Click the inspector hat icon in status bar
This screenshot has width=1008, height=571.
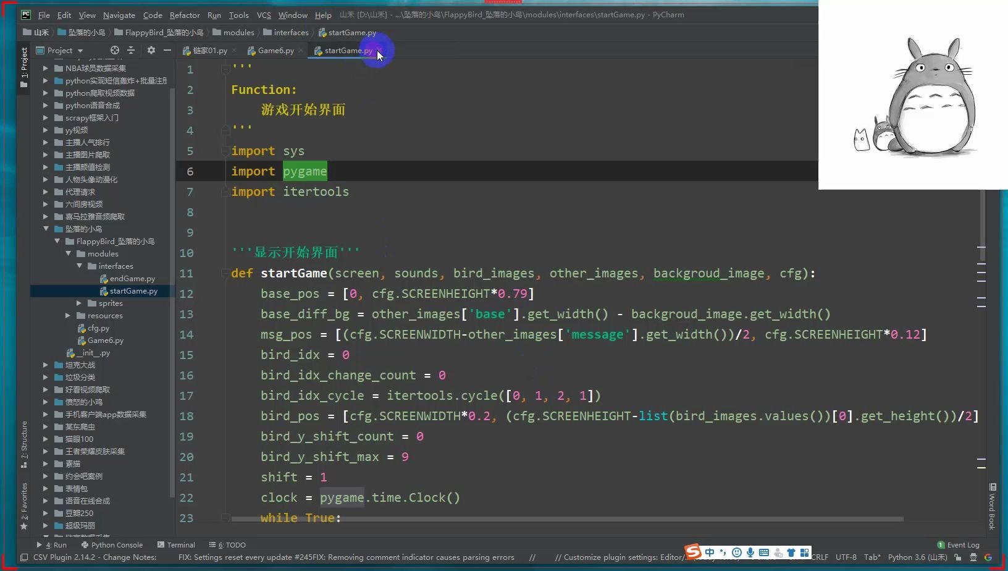[x=973, y=557]
